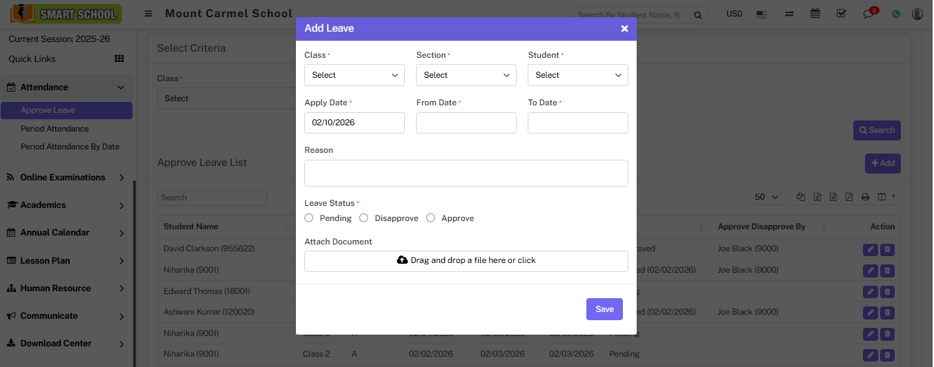Viewport: 934px width, 367px height.
Task: Select the Disapprove leave status radio
Action: click(x=364, y=218)
